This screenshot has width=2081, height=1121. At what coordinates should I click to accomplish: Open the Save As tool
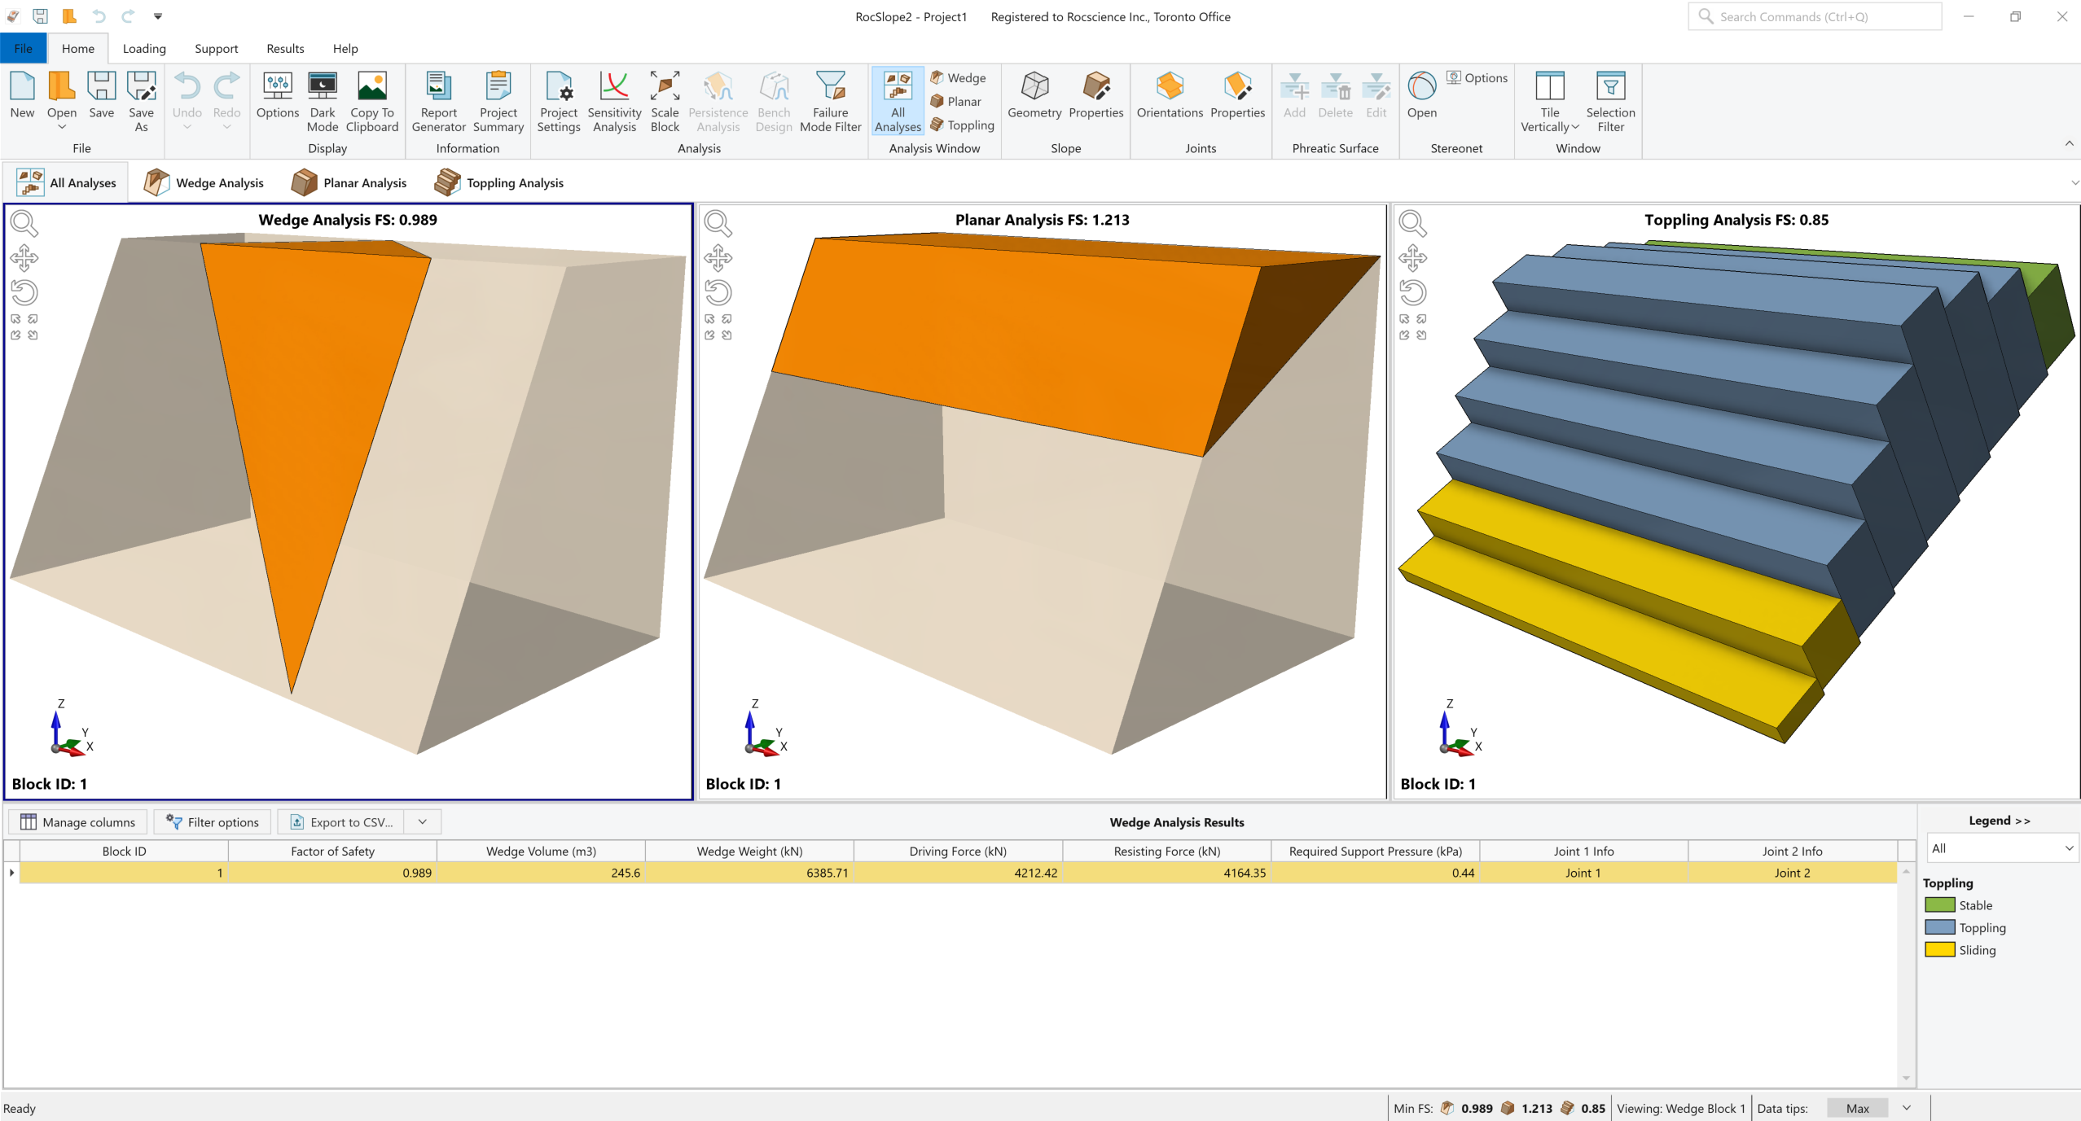[141, 101]
